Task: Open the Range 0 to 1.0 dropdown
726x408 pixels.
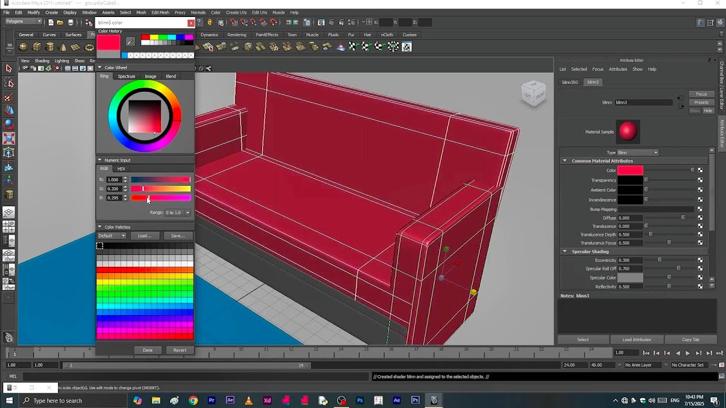Action: coord(178,212)
